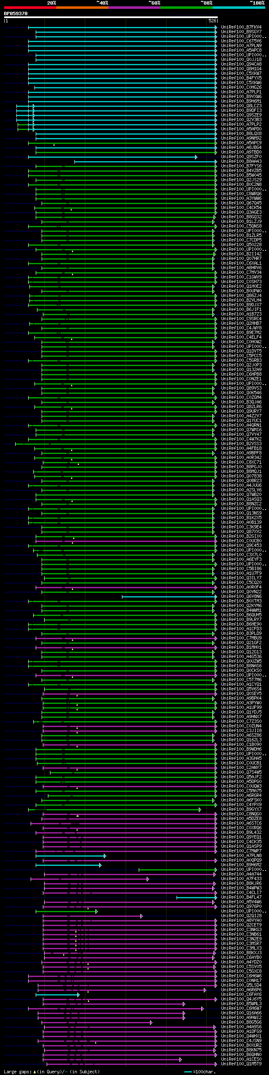Select the UniRef100_A9NM92 label

pyautogui.click(x=241, y=138)
